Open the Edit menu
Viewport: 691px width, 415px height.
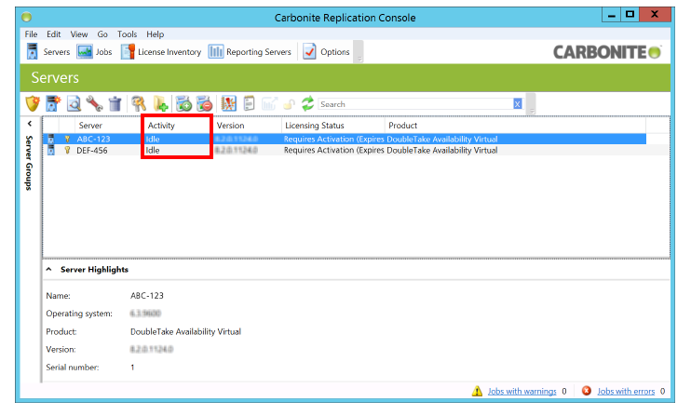tap(54, 33)
